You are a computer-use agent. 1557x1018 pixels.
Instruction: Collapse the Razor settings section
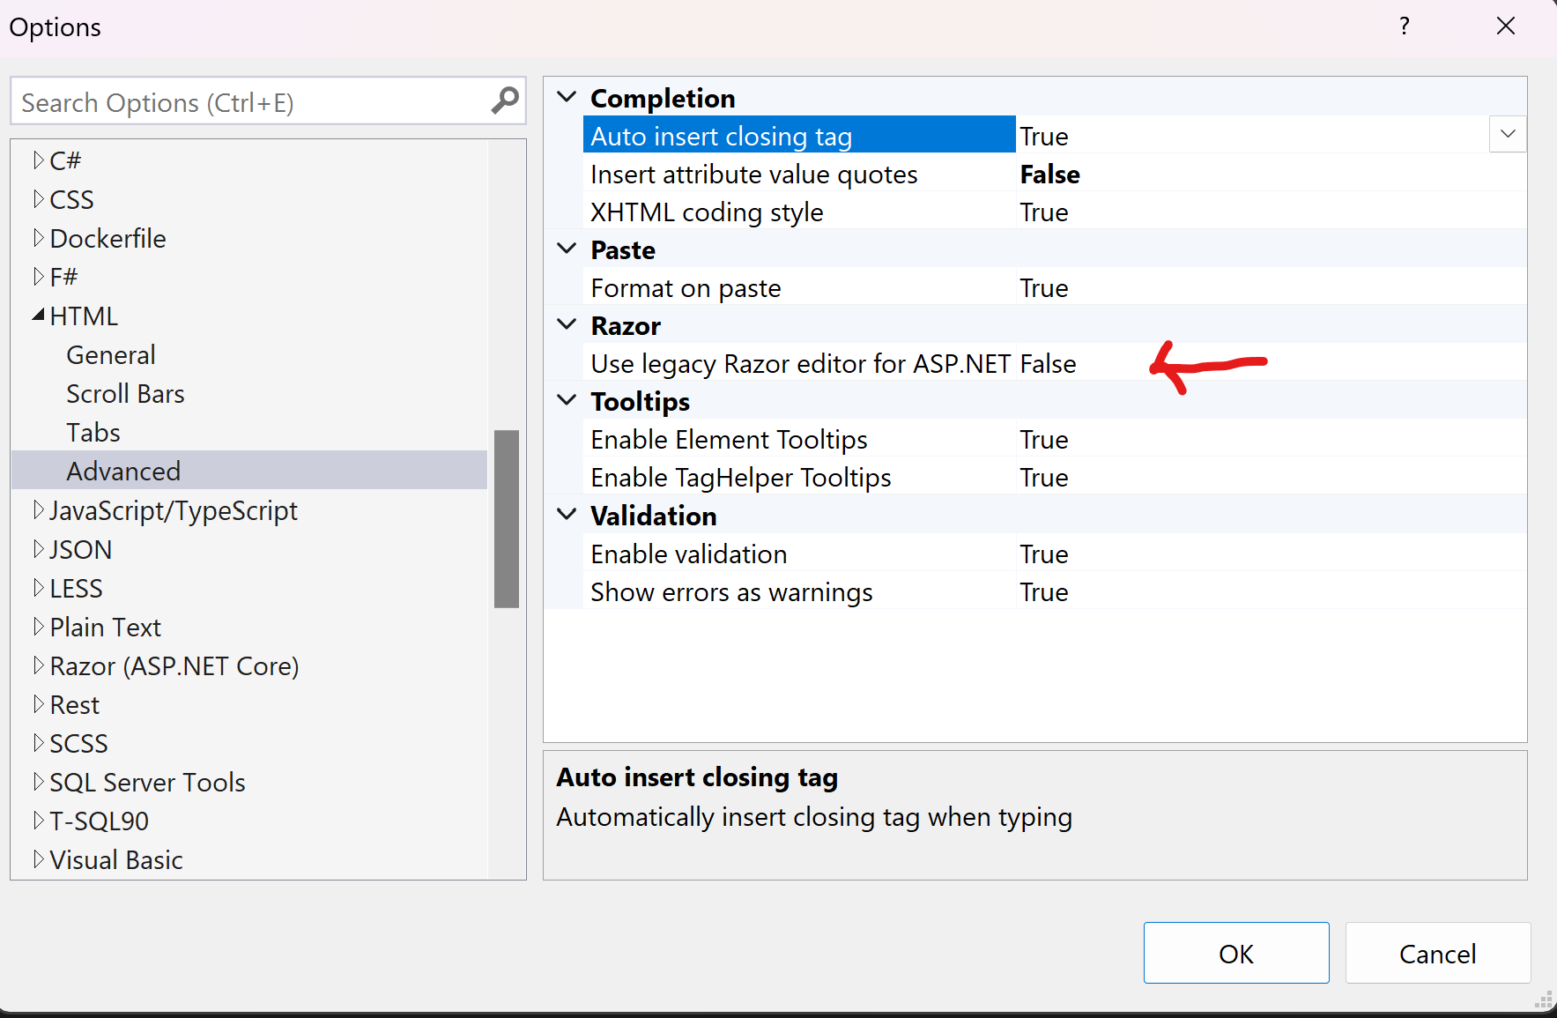tap(567, 324)
